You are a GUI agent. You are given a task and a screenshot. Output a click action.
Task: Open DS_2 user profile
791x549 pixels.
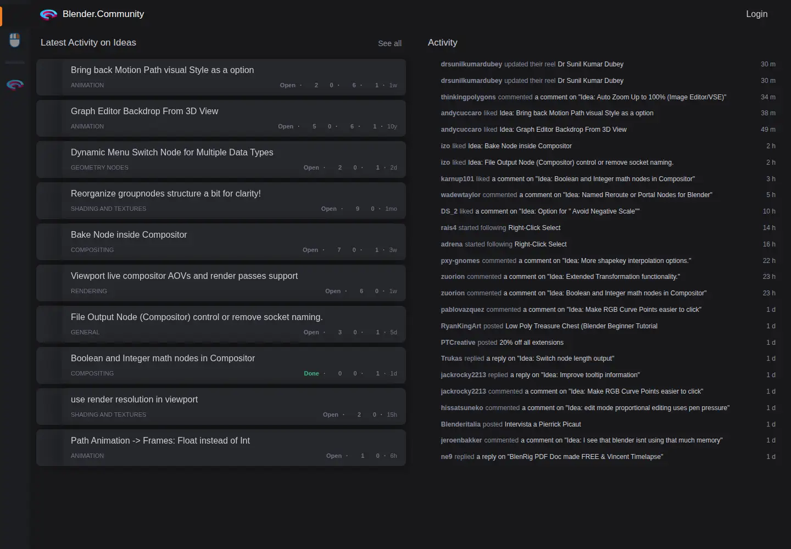(x=449, y=211)
